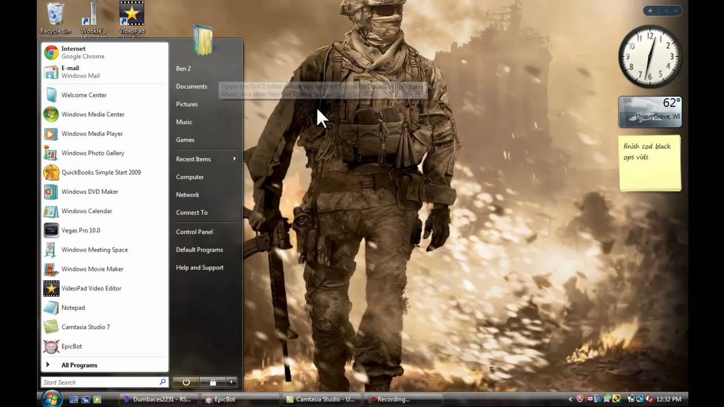This screenshot has height=407, width=724.
Task: Open Notepad
Action: [105, 308]
